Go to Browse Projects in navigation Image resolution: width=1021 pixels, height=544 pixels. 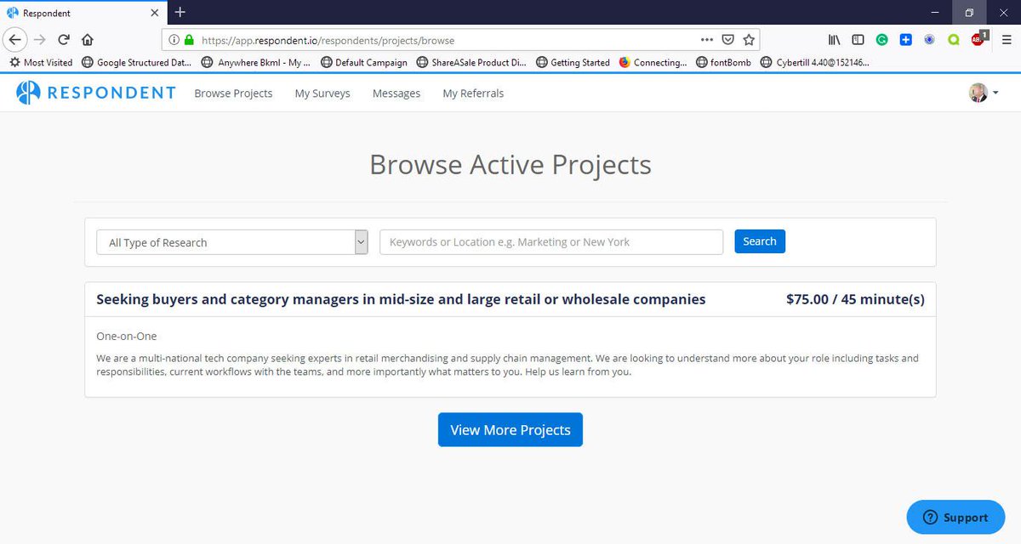pos(233,93)
